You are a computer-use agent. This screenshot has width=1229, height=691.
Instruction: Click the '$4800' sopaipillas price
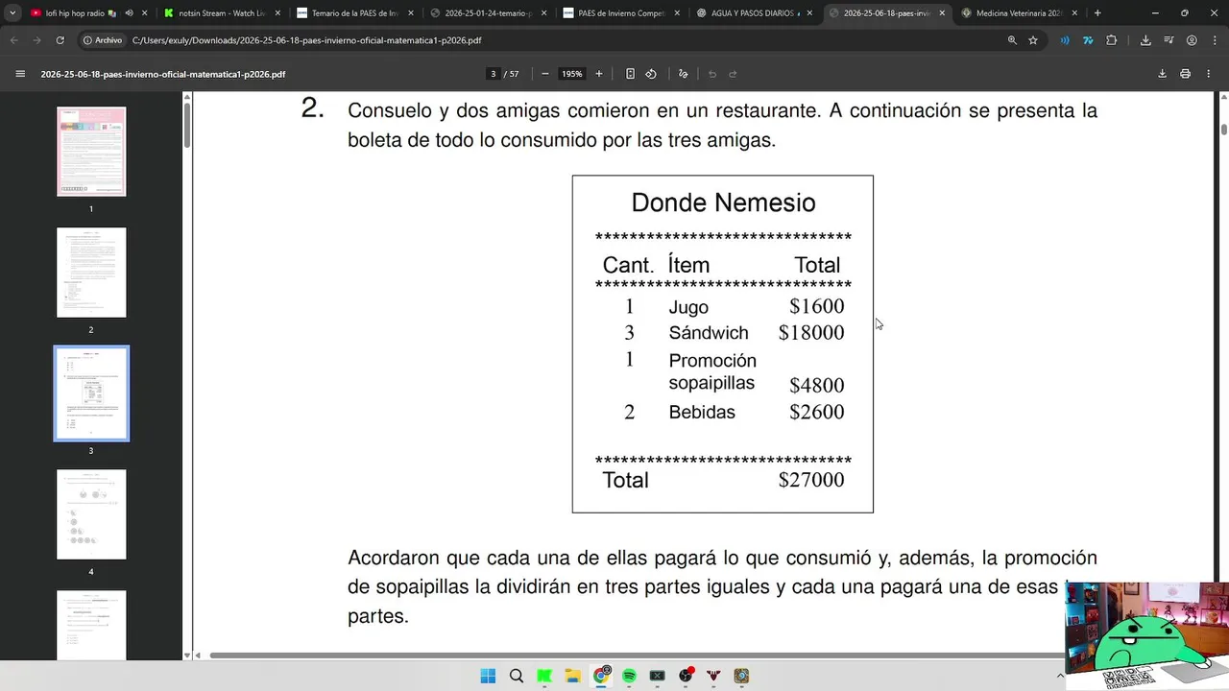pyautogui.click(x=817, y=385)
